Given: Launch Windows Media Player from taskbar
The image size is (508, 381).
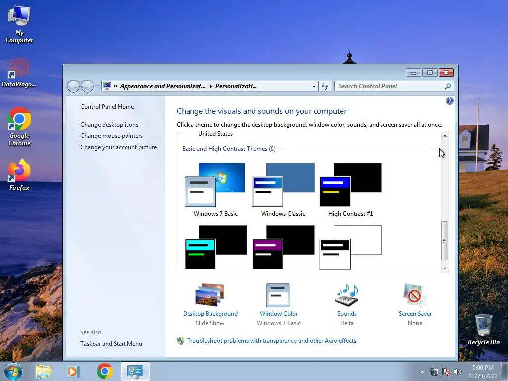Looking at the screenshot, I should [73, 371].
